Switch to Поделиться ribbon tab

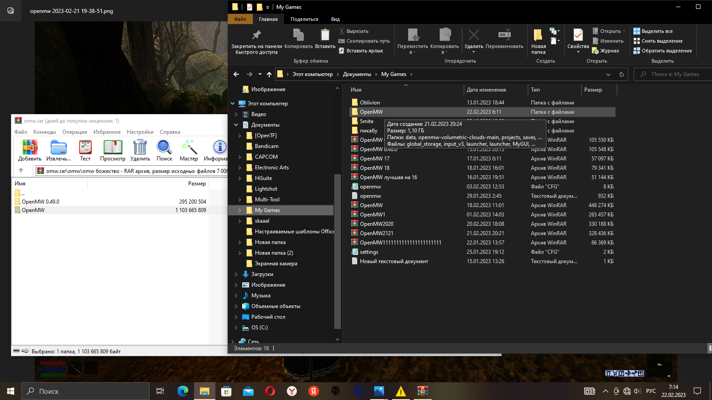click(304, 19)
